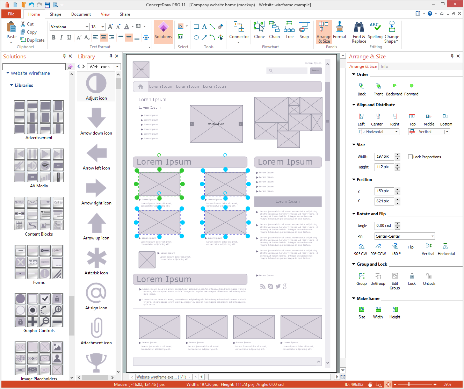Collapse the Order section
This screenshot has height=389, width=464.
354,74
